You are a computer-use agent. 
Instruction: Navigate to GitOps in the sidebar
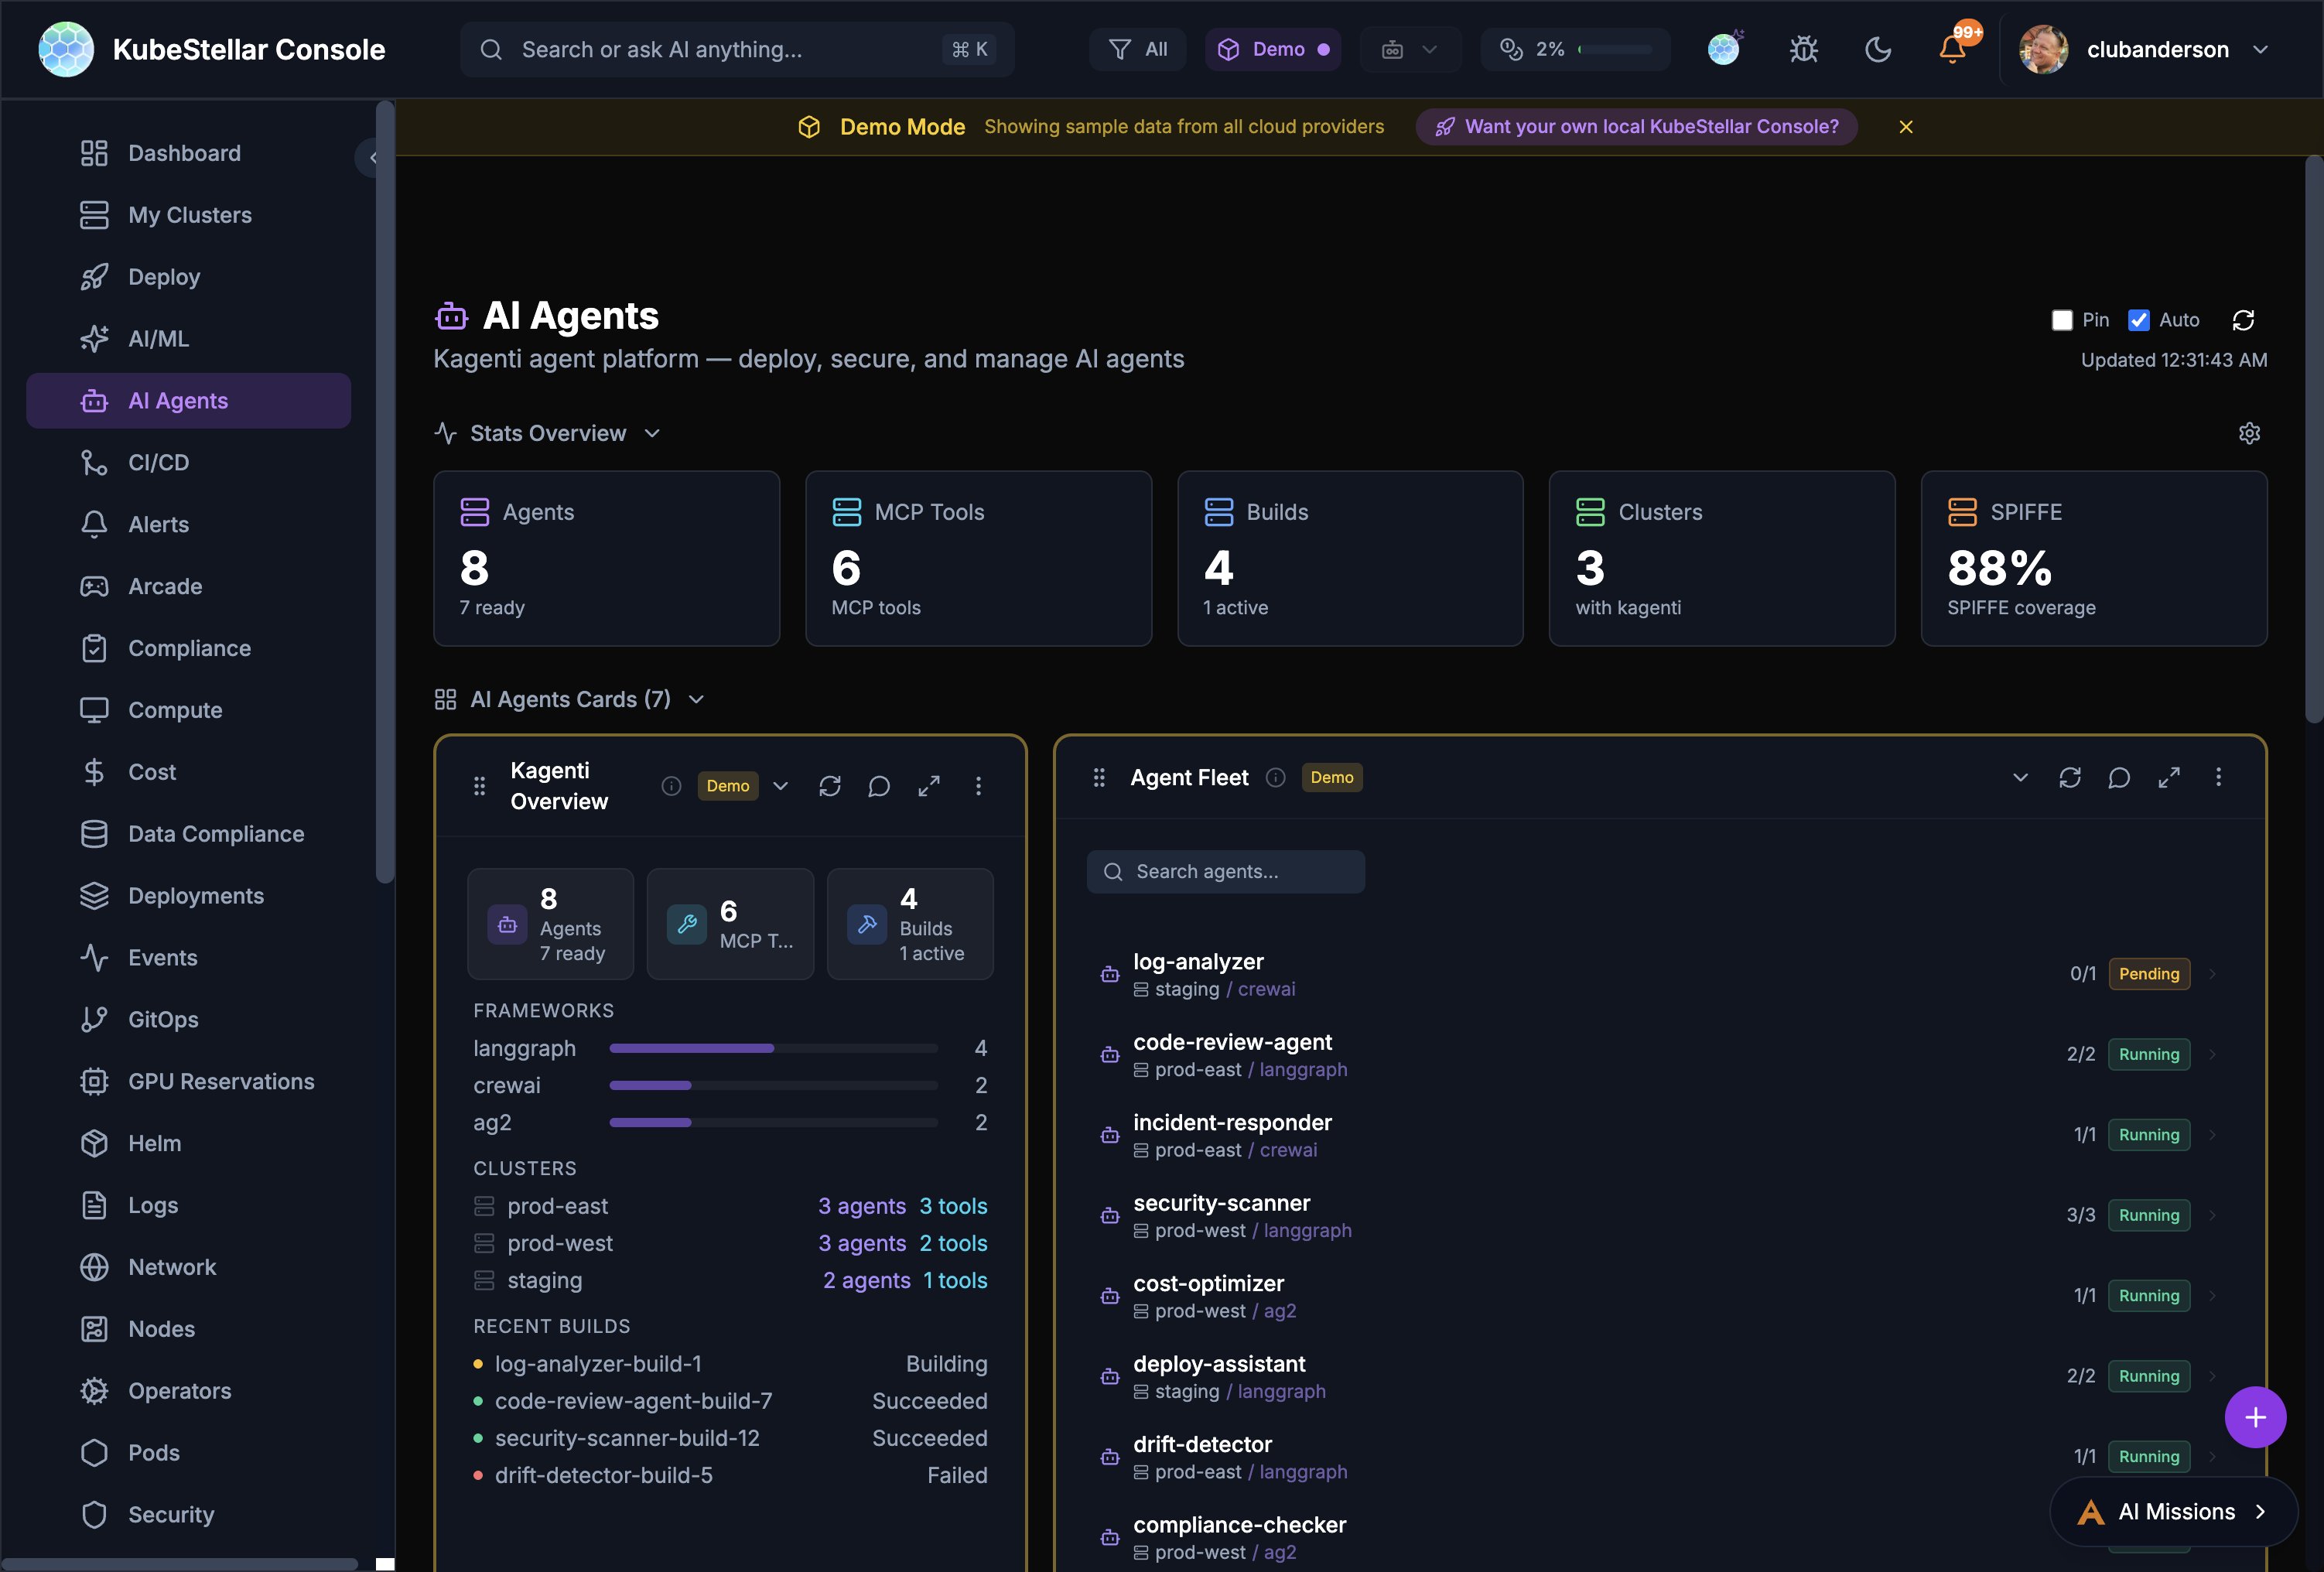click(x=163, y=1019)
